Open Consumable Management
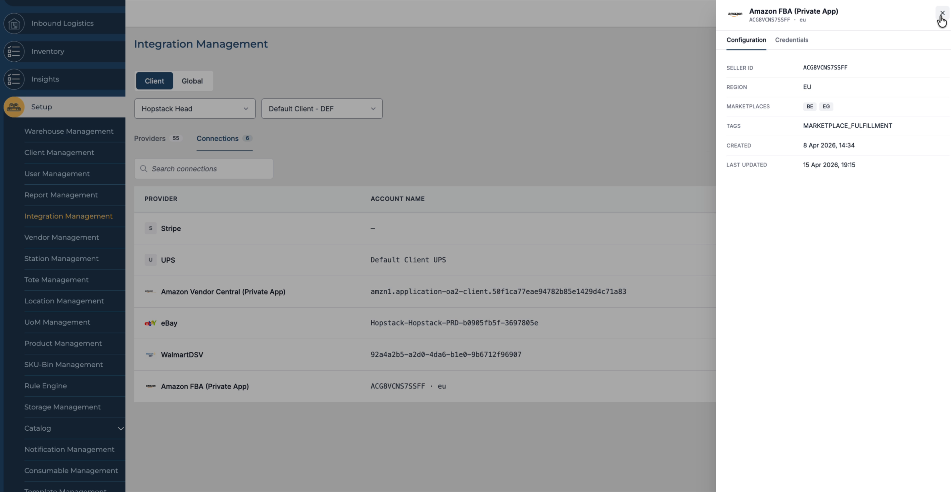The image size is (951, 492). click(71, 471)
